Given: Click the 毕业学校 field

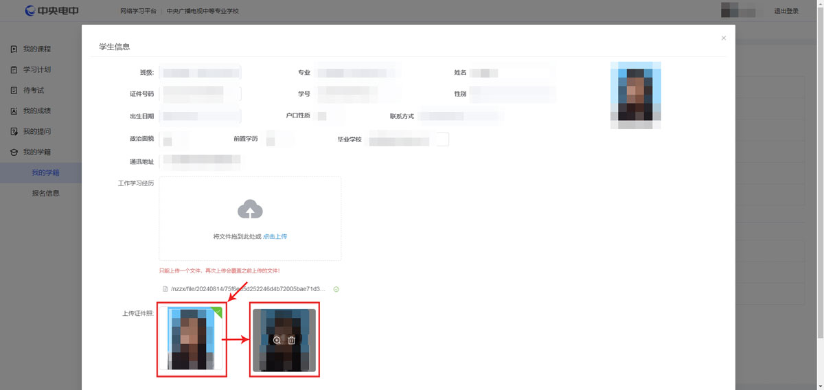Looking at the screenshot, I should click(x=409, y=139).
